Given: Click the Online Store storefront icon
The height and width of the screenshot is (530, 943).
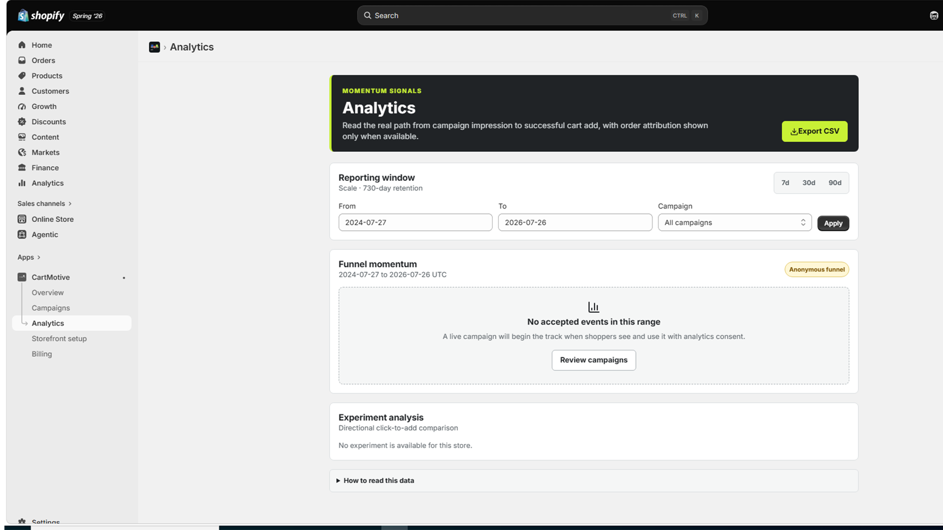Looking at the screenshot, I should tap(22, 219).
